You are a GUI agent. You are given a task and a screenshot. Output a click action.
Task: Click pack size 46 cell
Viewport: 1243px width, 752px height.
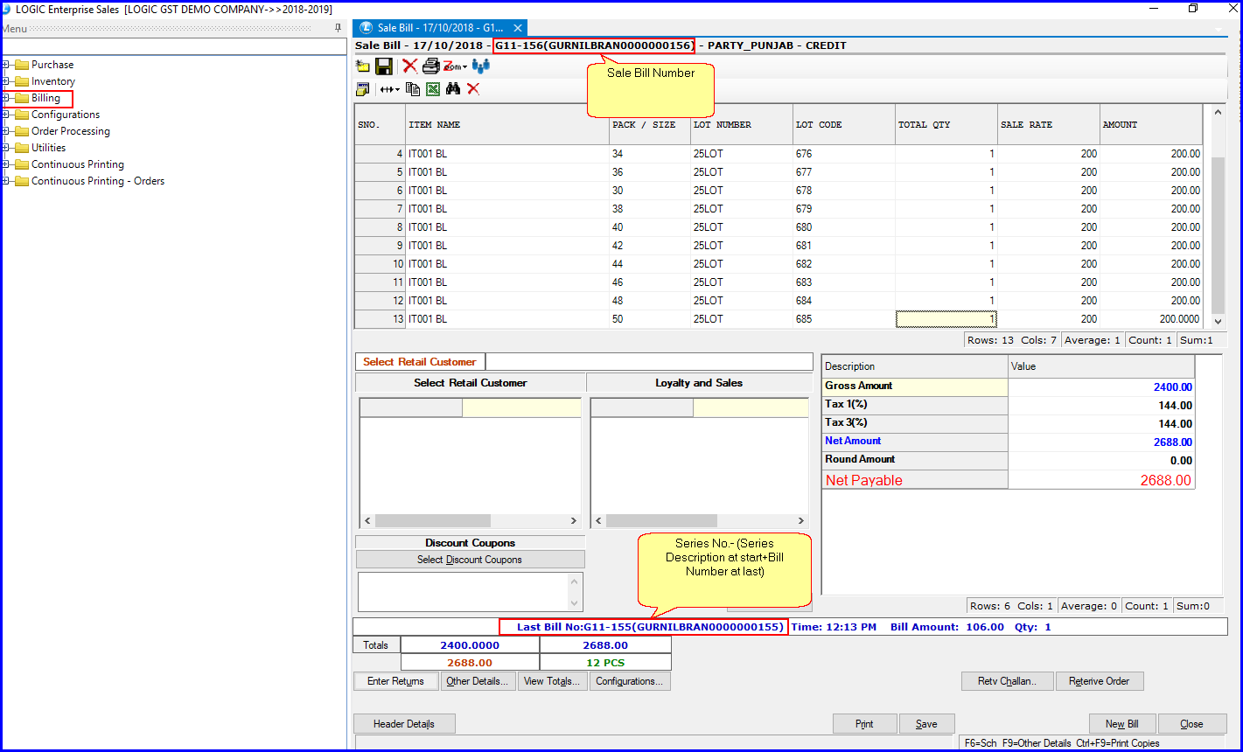(x=650, y=282)
